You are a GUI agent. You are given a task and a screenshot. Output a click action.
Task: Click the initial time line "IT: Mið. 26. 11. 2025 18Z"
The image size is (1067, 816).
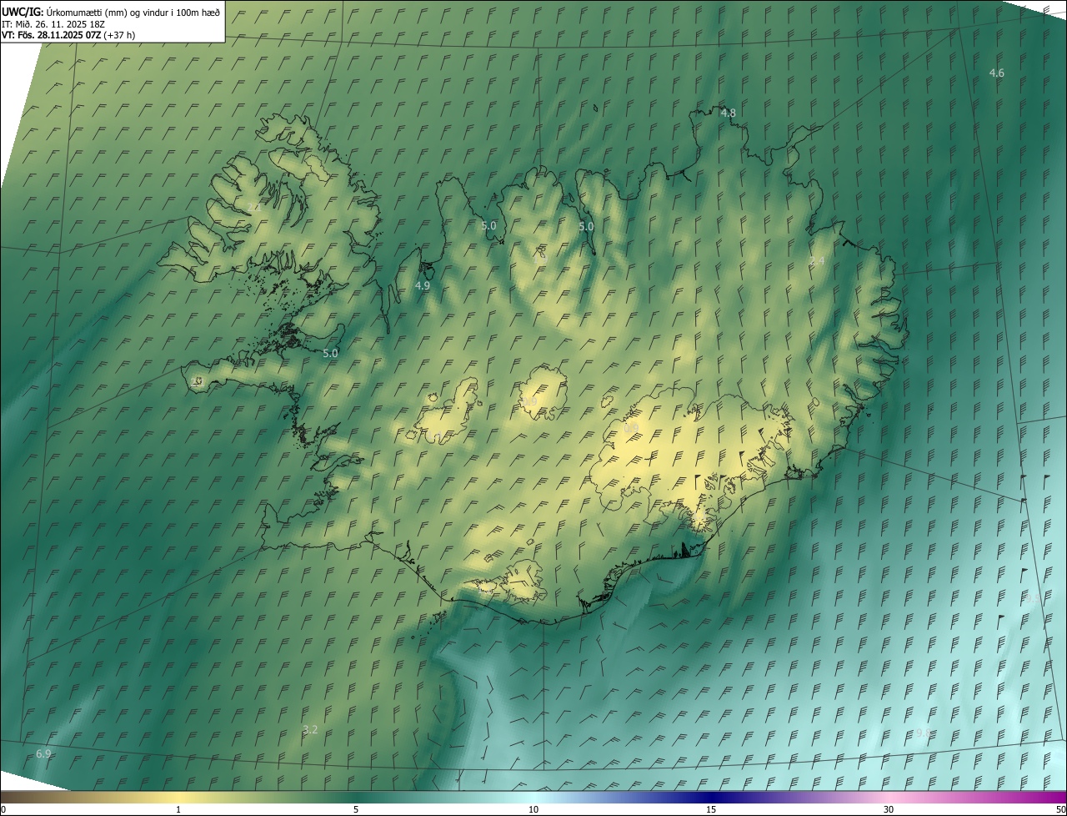(53, 24)
